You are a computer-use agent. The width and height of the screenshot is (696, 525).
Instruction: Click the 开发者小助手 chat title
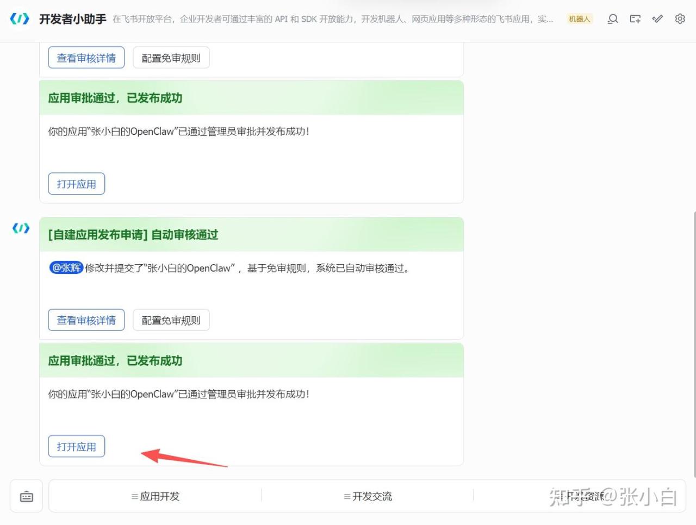pos(72,19)
